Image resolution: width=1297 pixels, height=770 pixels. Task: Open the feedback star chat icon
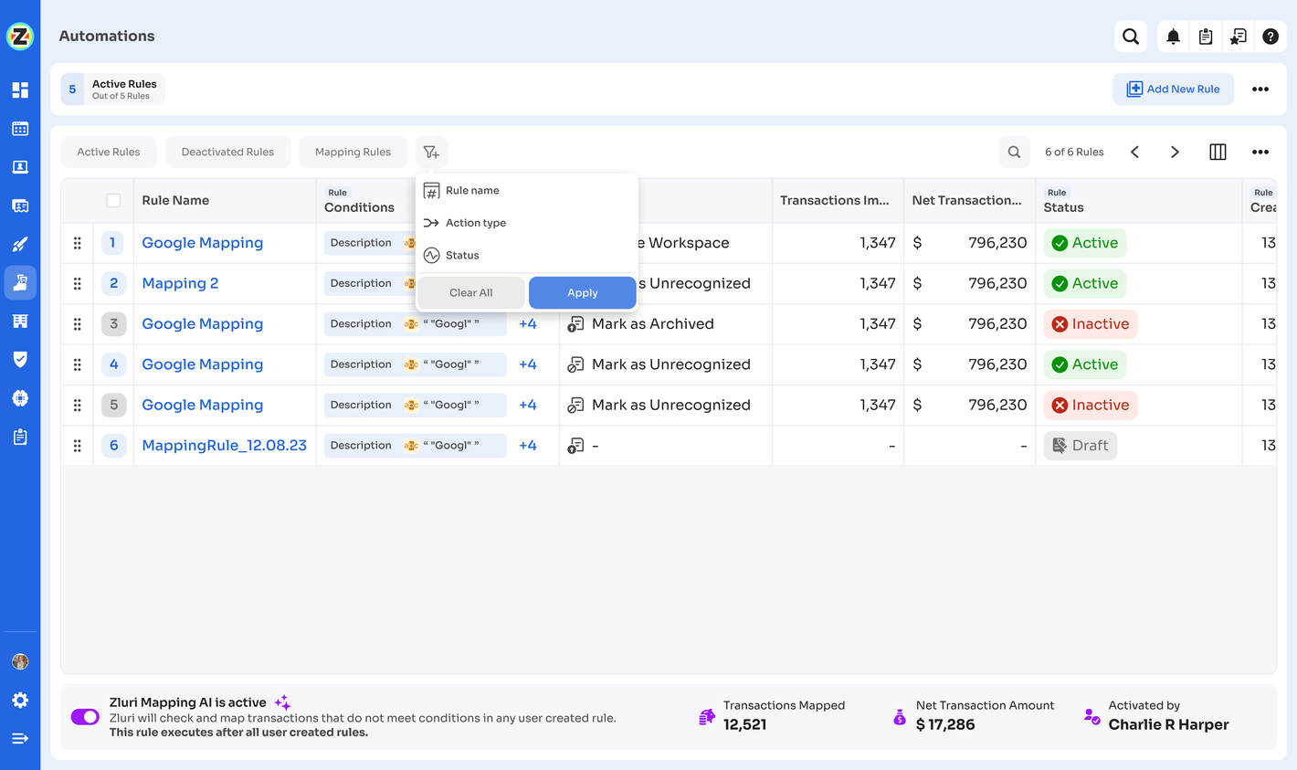(1238, 37)
